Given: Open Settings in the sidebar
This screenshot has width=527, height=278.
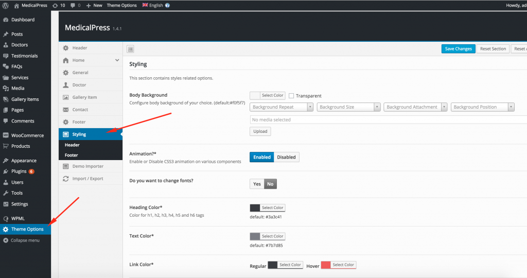Looking at the screenshot, I should click(x=20, y=204).
